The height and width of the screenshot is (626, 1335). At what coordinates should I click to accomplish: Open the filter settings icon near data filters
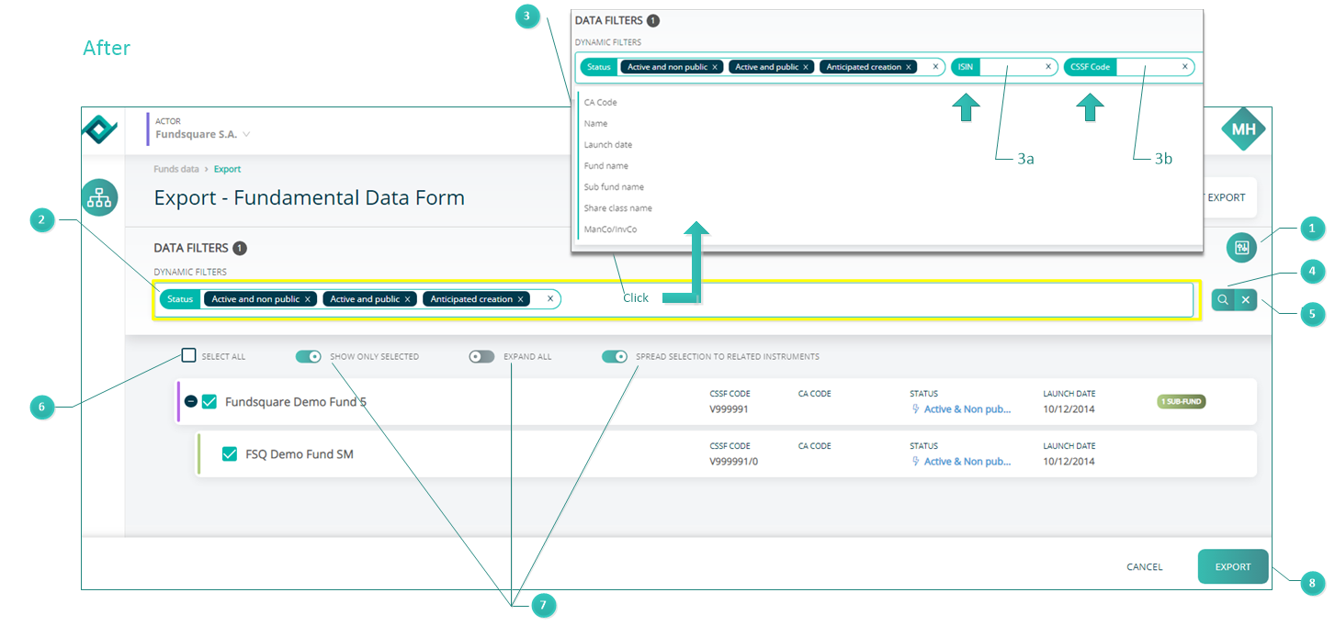coord(1242,247)
